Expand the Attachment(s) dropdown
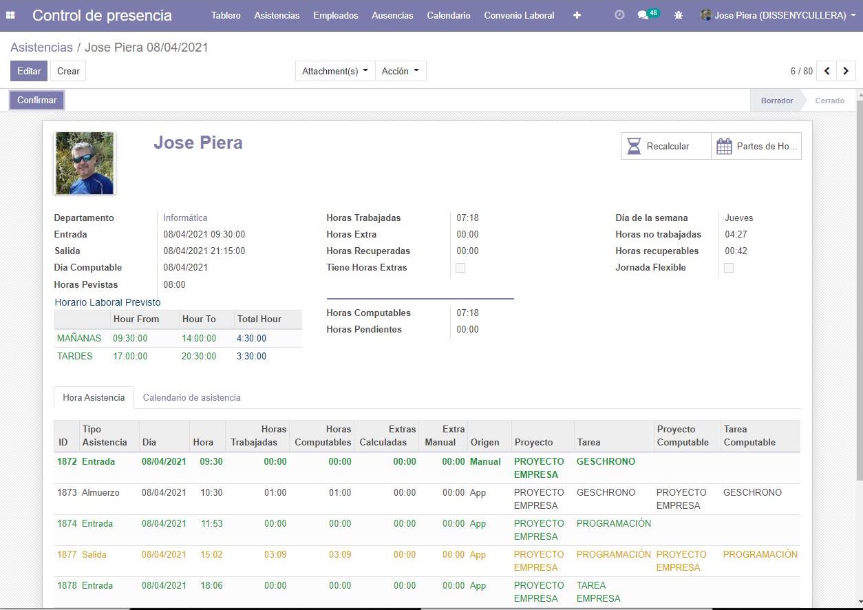Viewport: 863px width, 610px height. tap(335, 71)
